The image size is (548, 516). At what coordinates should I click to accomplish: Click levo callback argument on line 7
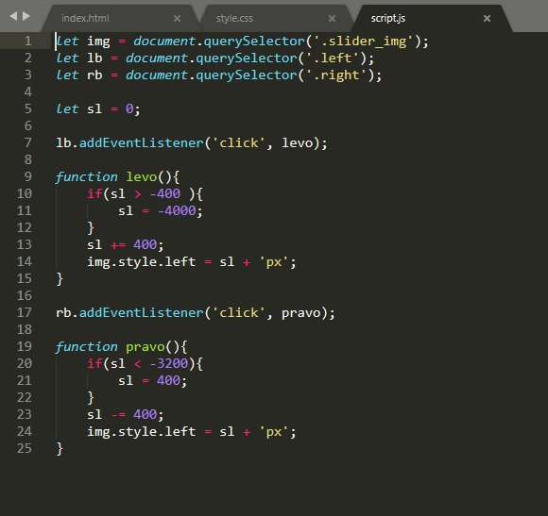point(297,143)
